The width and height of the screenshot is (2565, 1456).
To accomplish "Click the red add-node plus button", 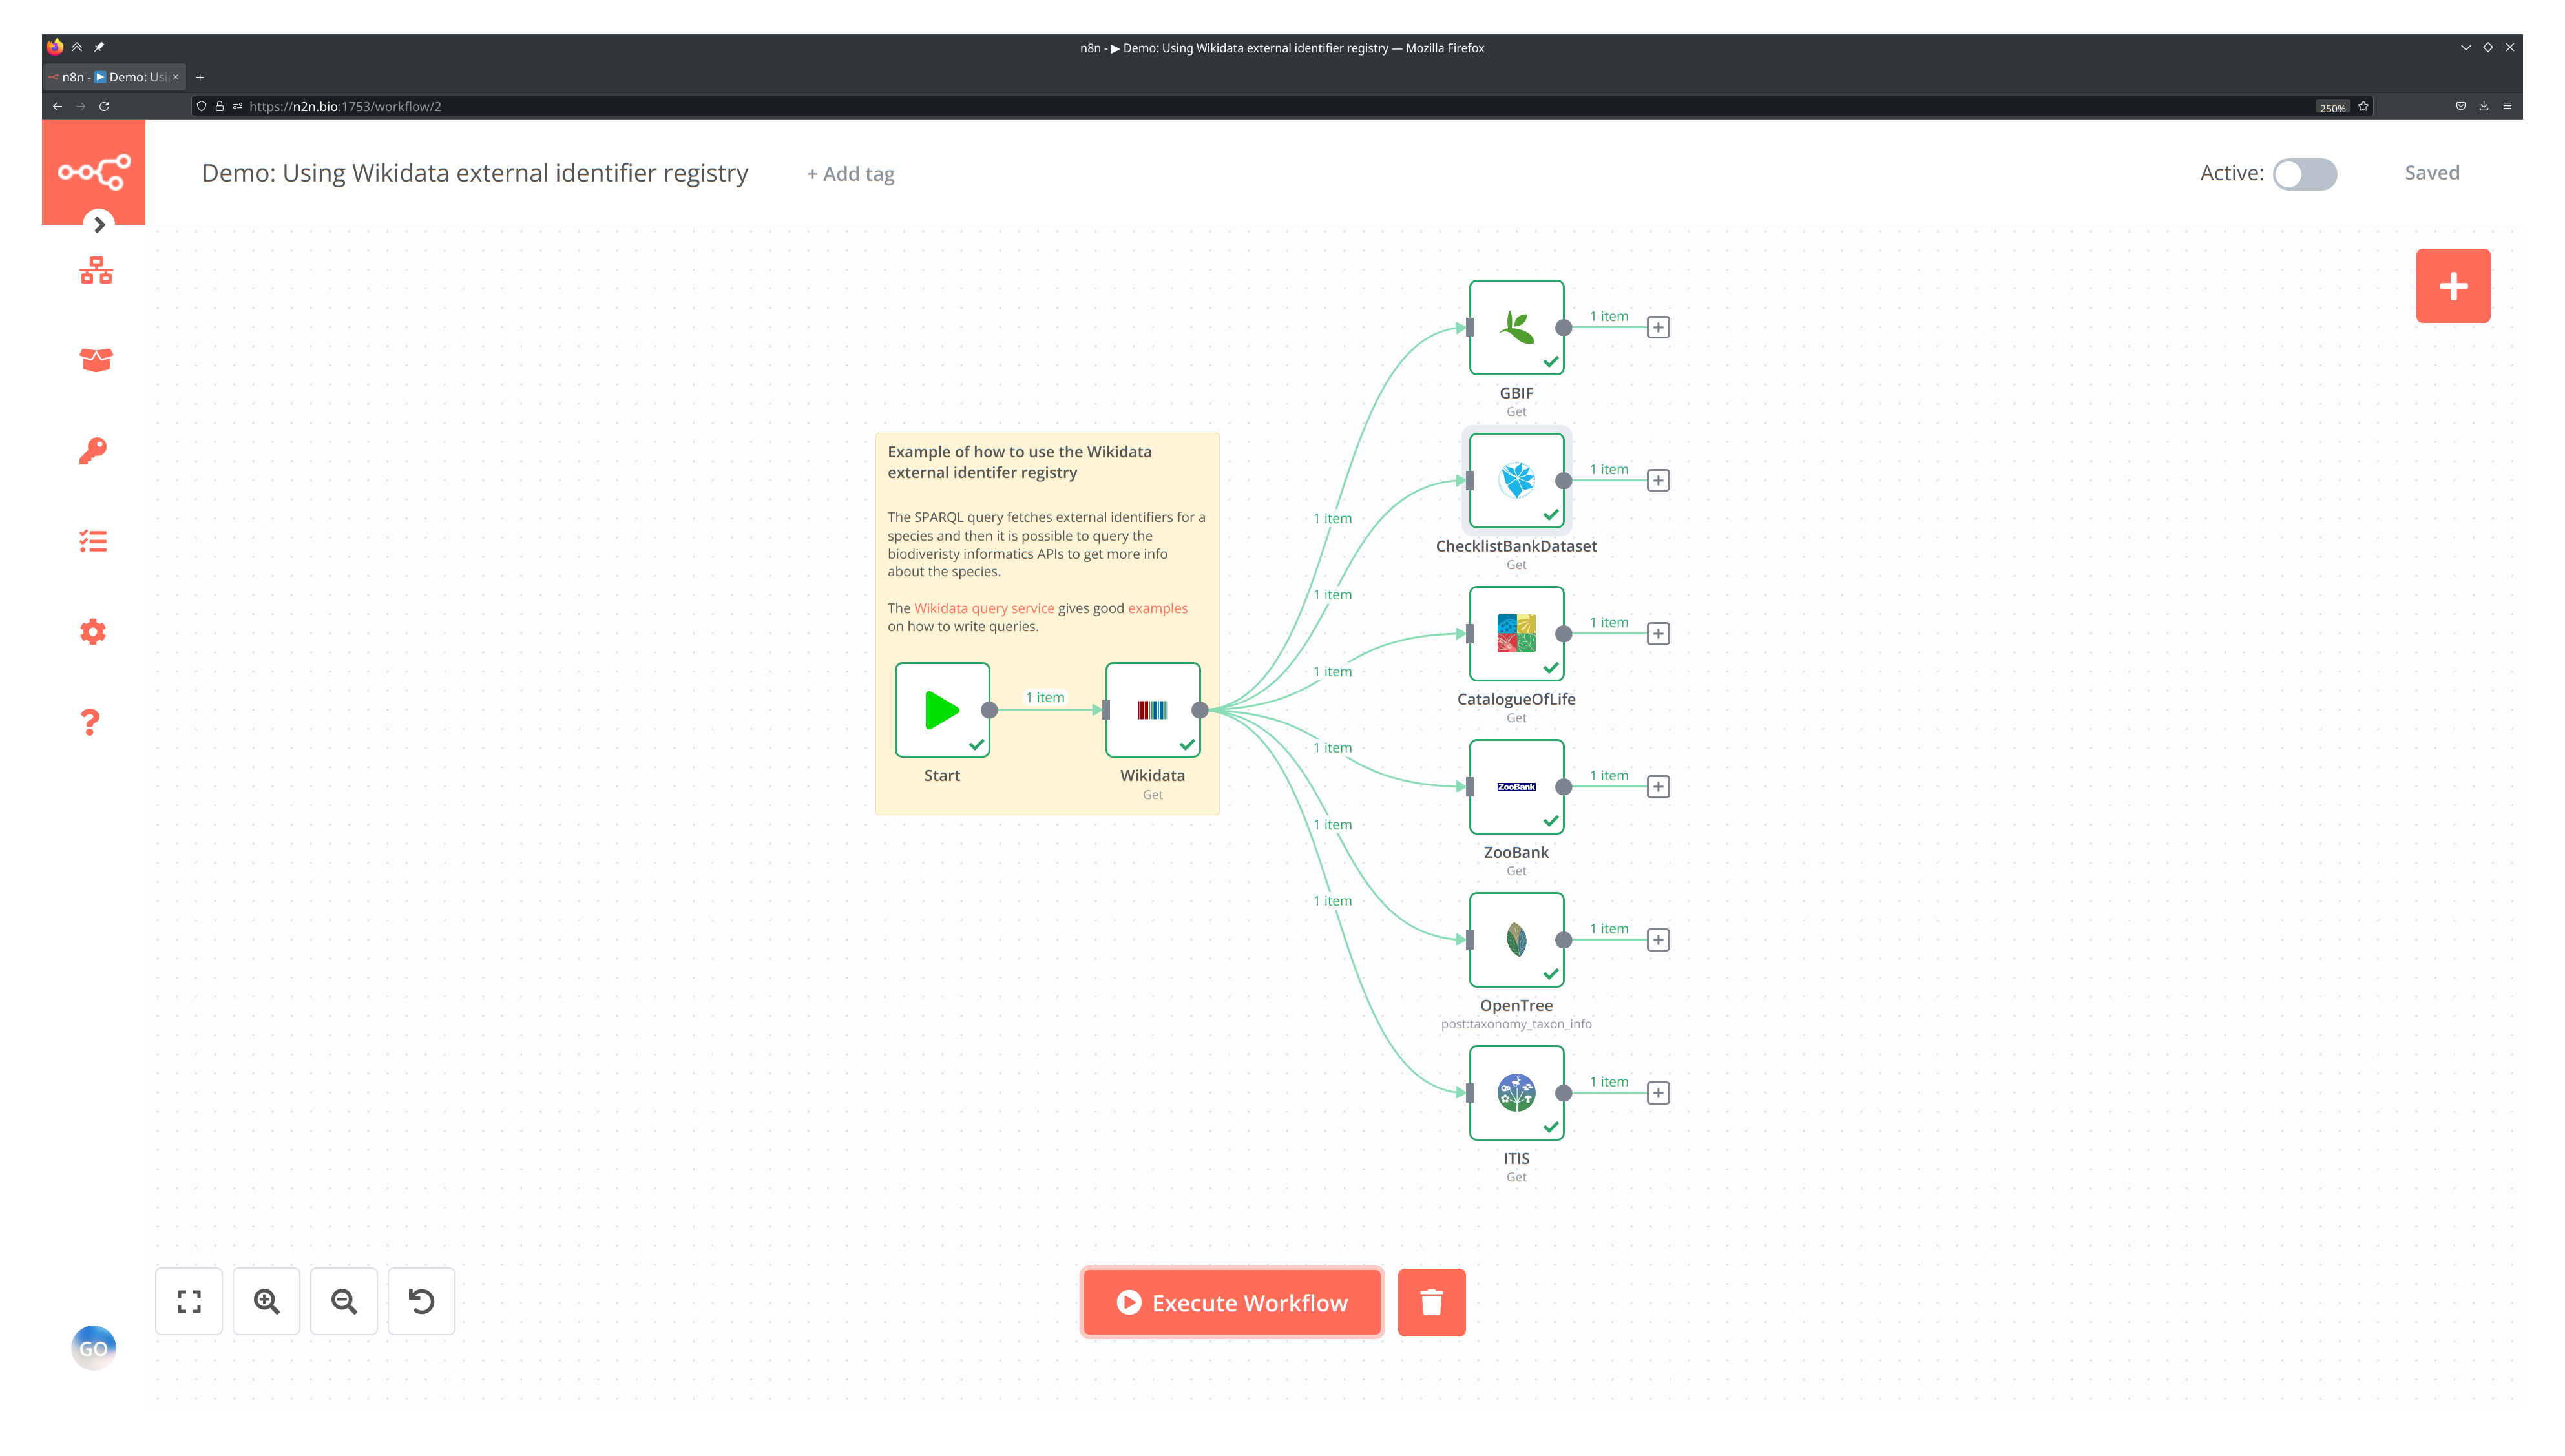I will (2452, 286).
